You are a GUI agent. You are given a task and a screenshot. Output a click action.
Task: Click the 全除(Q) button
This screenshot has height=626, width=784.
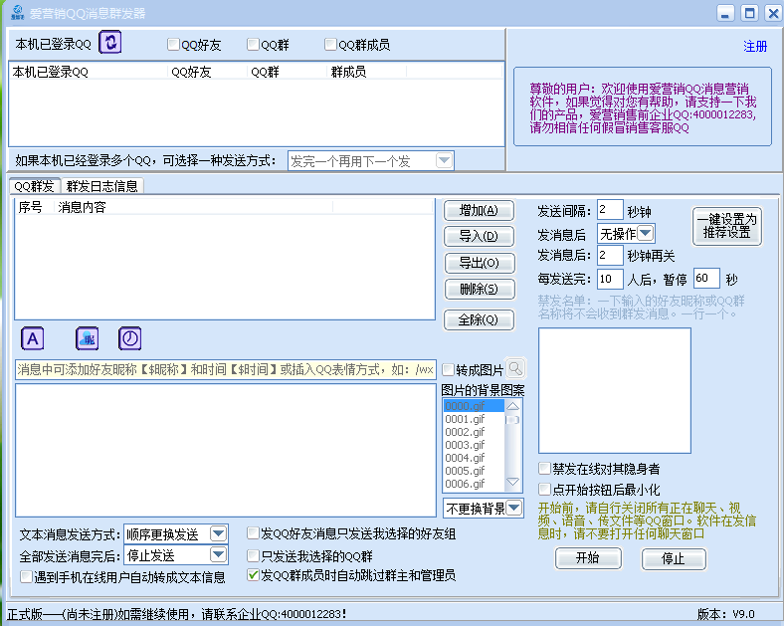tap(479, 320)
